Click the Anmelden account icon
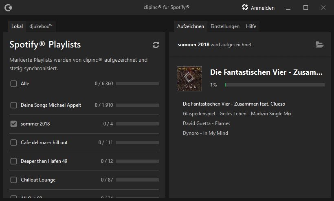 click(x=245, y=7)
